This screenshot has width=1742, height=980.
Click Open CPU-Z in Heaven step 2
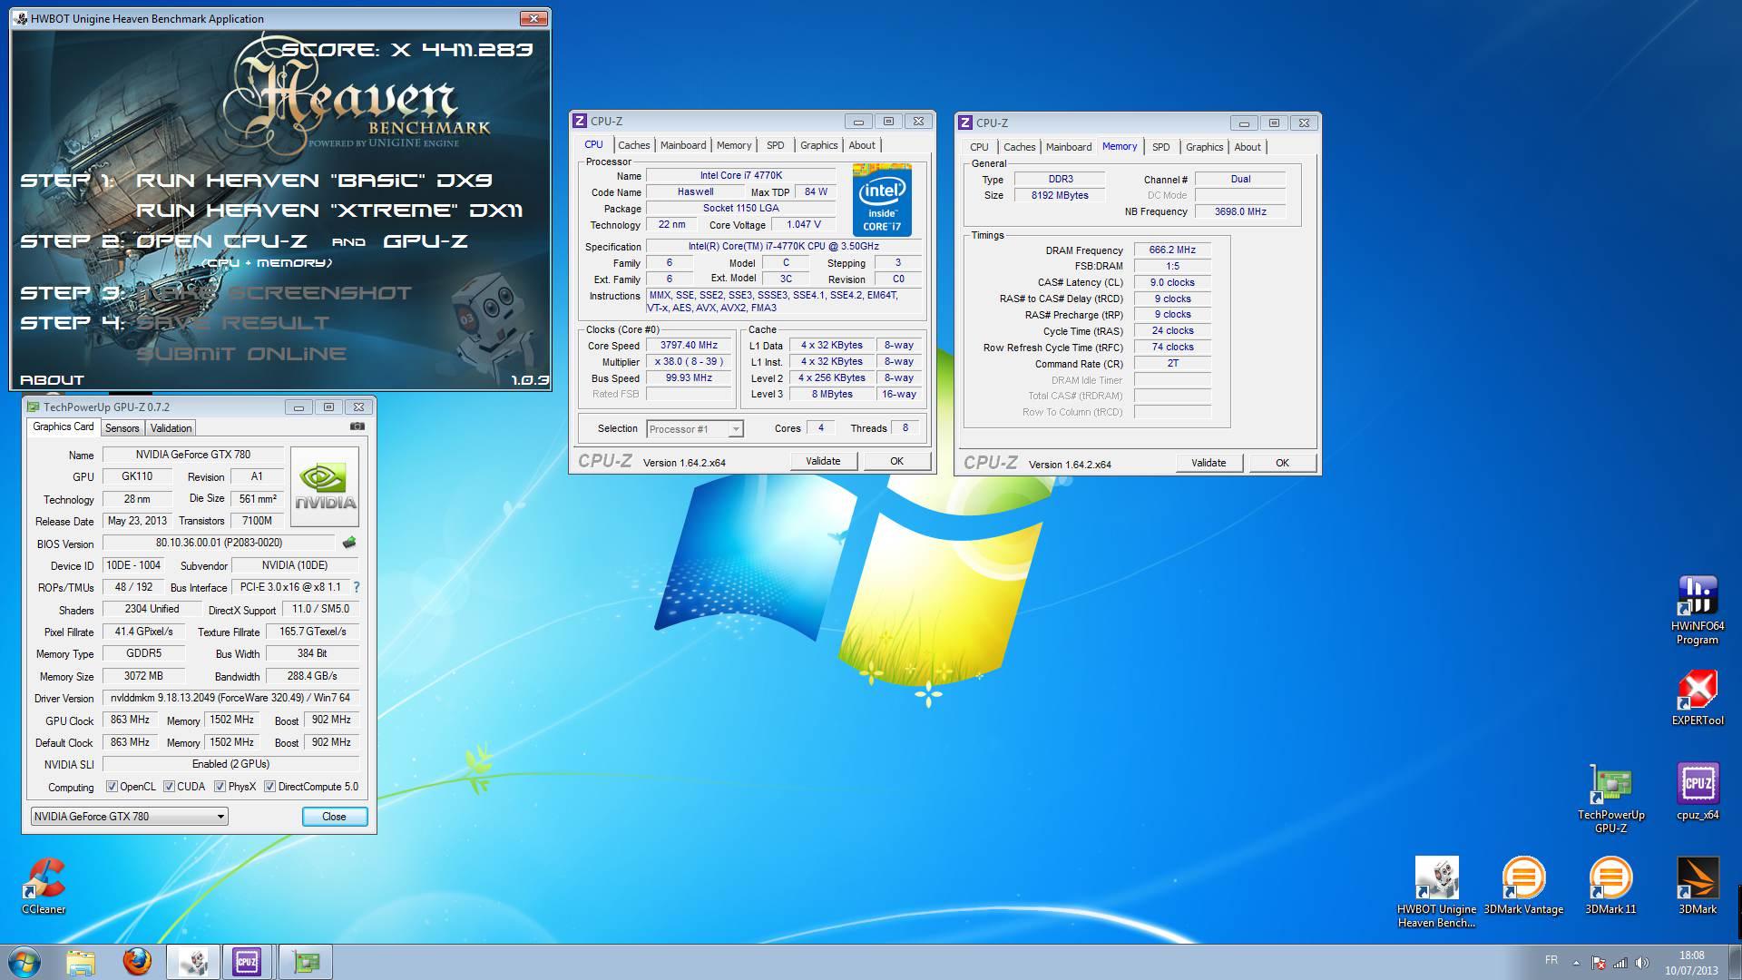pyautogui.click(x=221, y=241)
